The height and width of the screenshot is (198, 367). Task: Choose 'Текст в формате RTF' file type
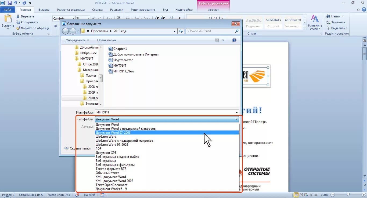click(x=167, y=169)
